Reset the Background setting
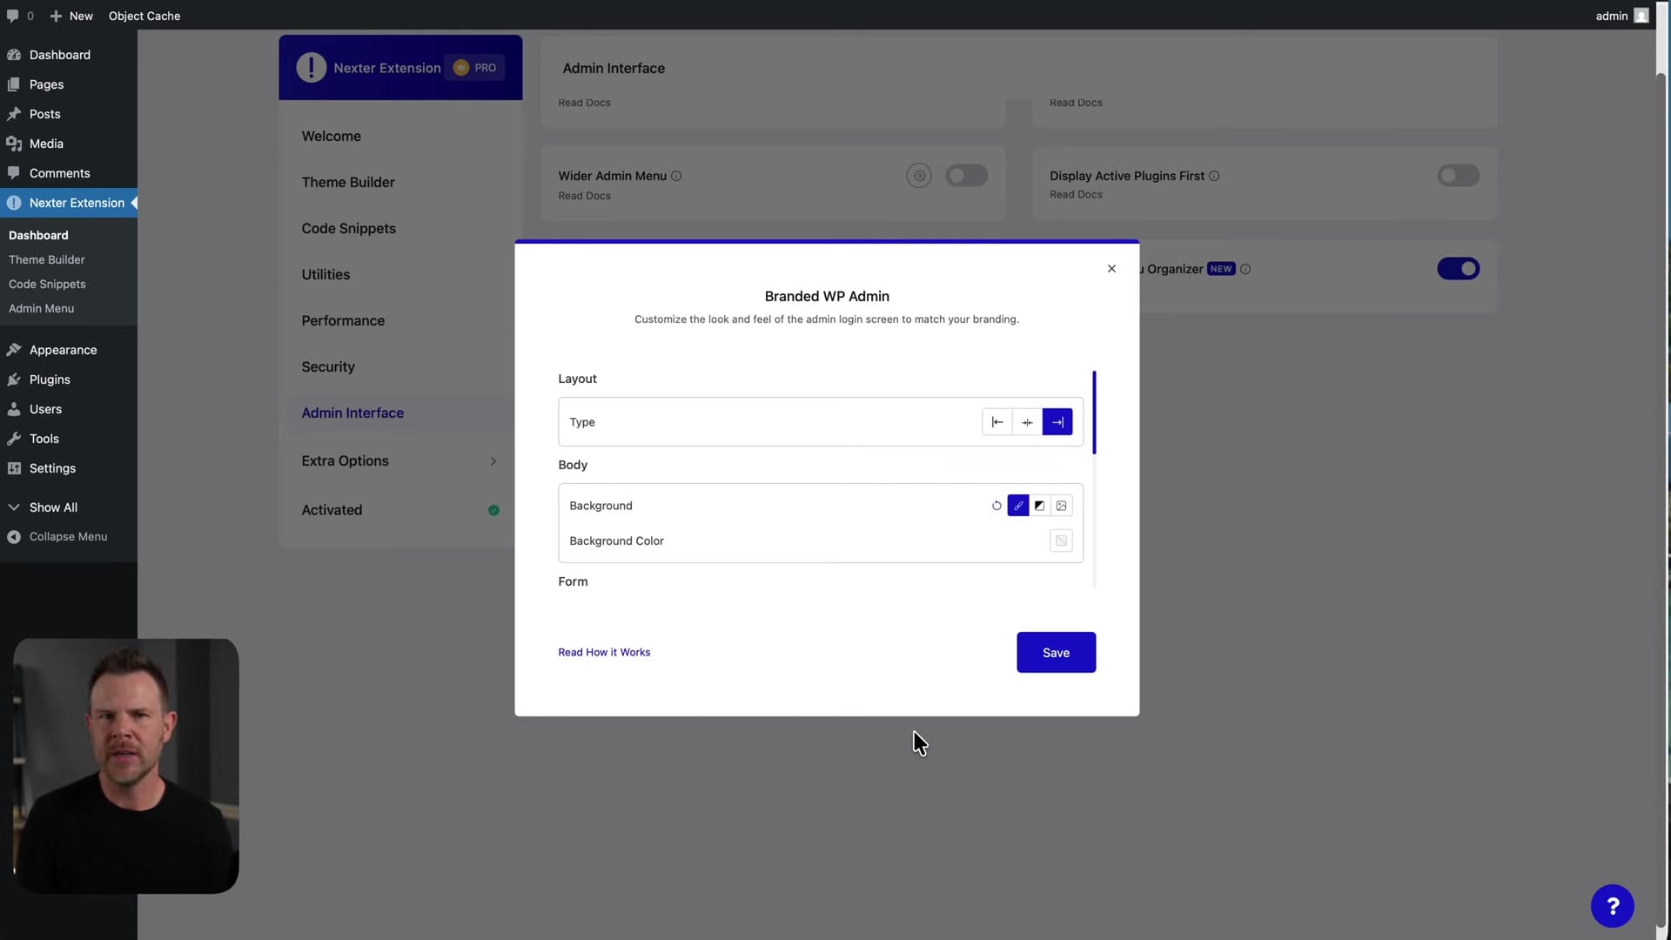This screenshot has height=940, width=1671. pos(997,506)
